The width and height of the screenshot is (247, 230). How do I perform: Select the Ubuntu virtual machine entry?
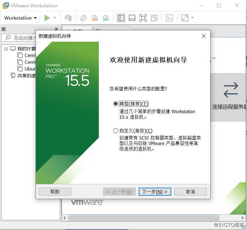pyautogui.click(x=26, y=69)
